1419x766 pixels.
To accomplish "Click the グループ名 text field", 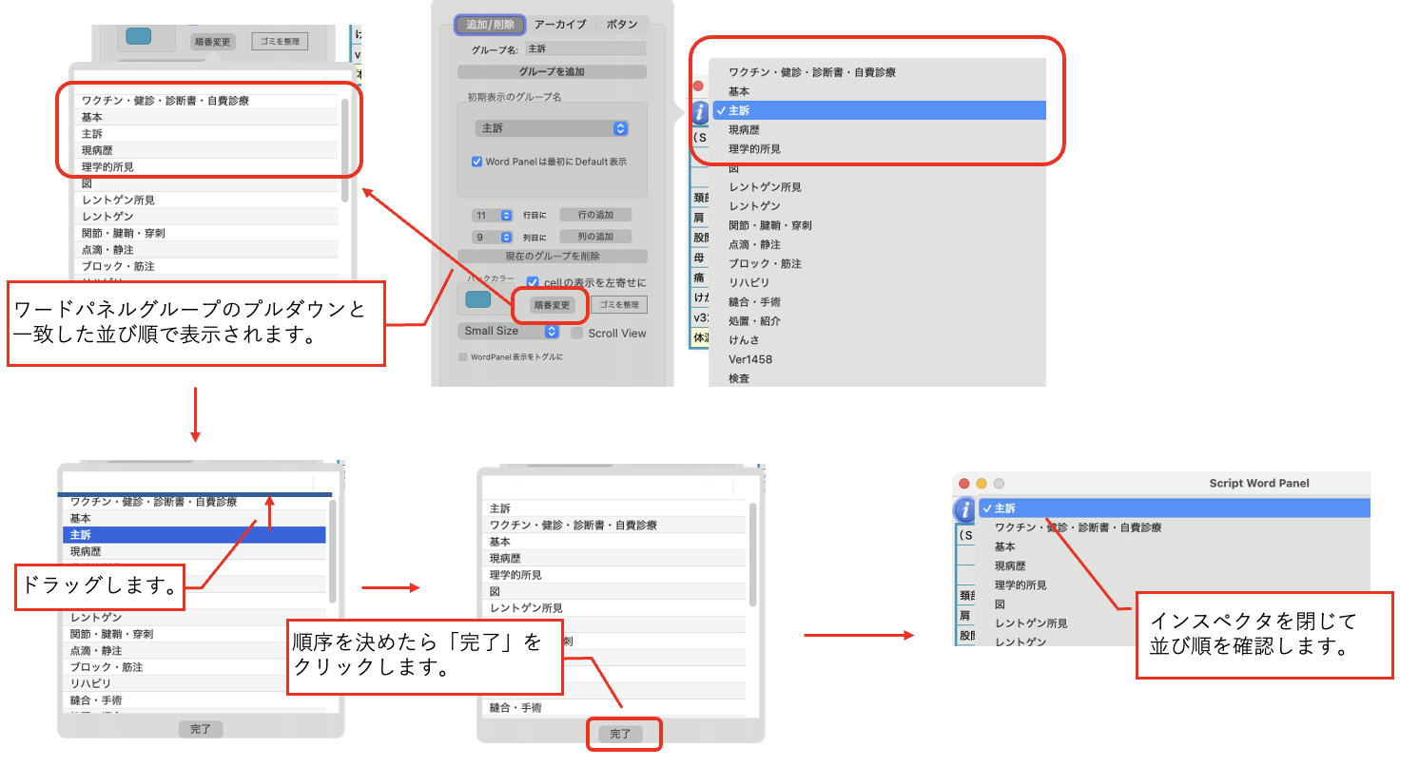I will 584,48.
